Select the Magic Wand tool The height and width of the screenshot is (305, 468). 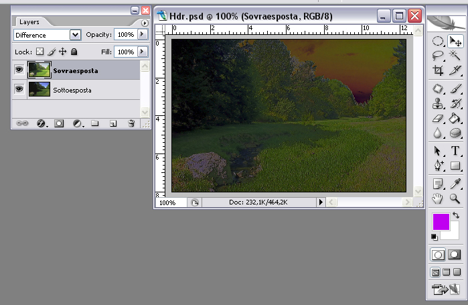(x=455, y=56)
